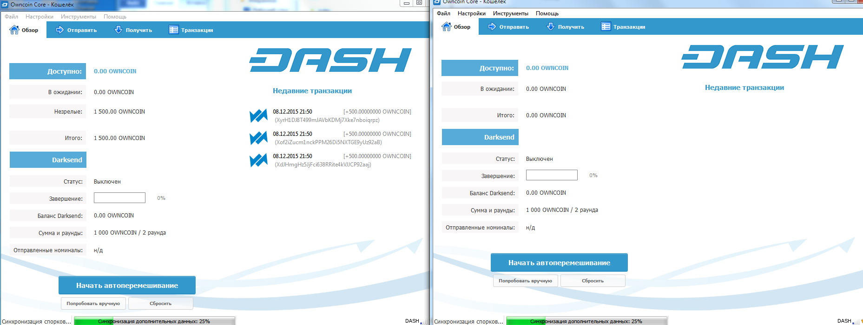Open the Помощь menu in the left window
Screen dimensions: 863x325
[115, 17]
